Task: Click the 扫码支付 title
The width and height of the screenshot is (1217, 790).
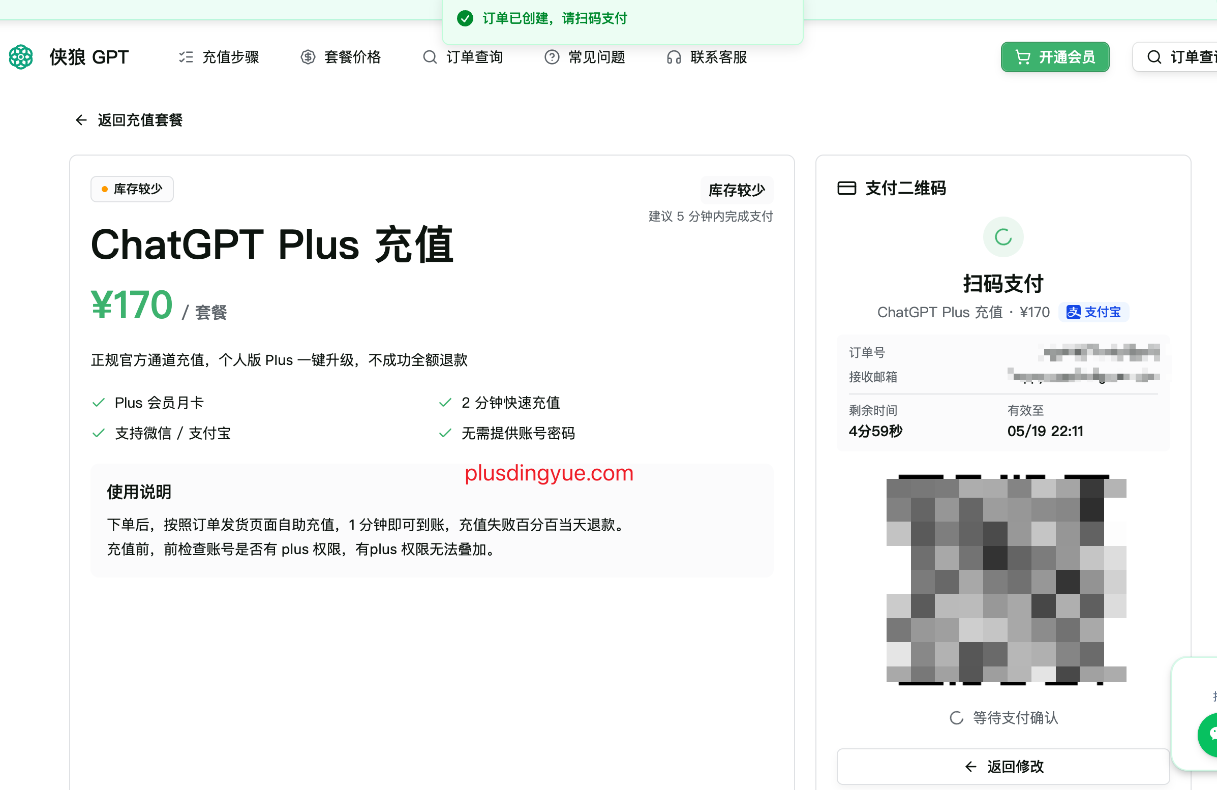Action: [1003, 284]
